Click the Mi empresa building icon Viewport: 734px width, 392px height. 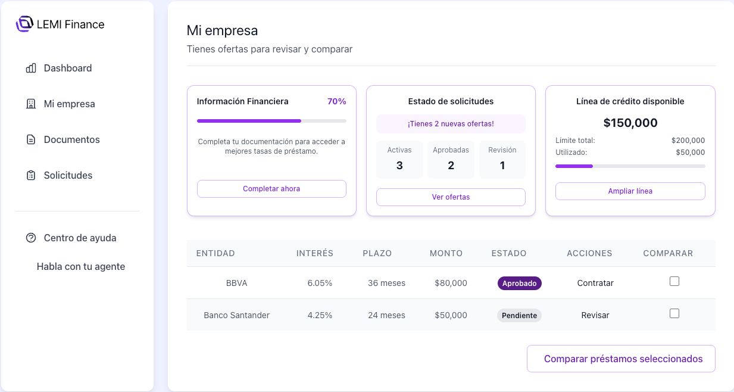click(x=31, y=104)
